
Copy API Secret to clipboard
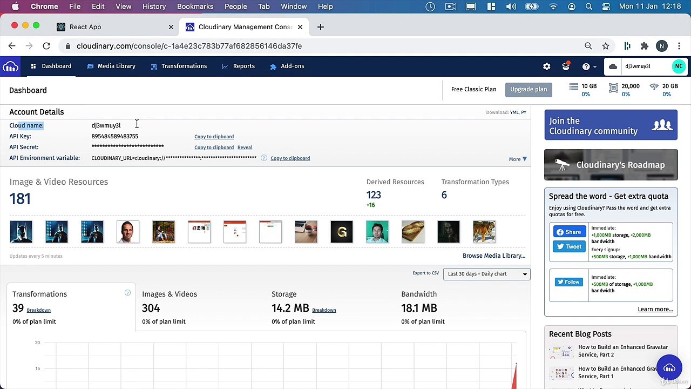coord(214,147)
